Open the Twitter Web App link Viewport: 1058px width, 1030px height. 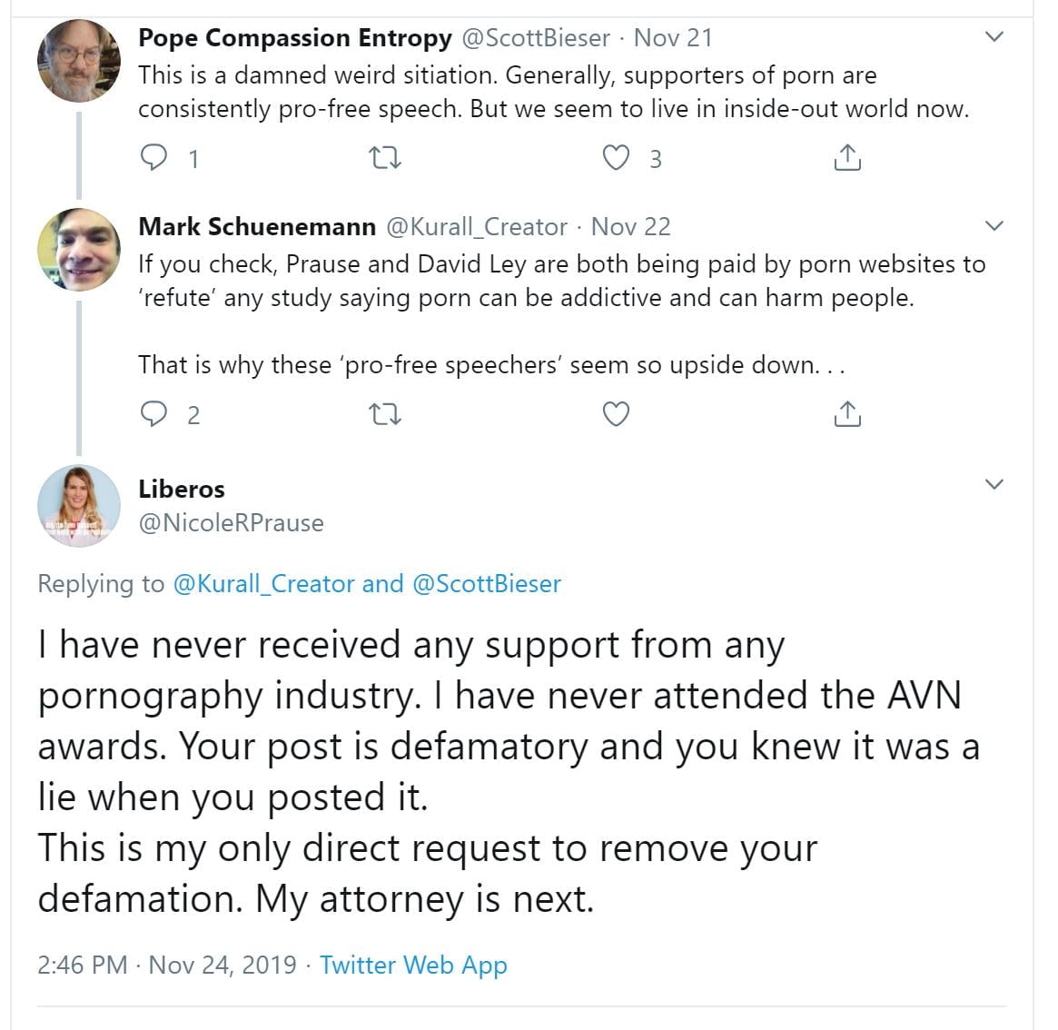pyautogui.click(x=413, y=965)
